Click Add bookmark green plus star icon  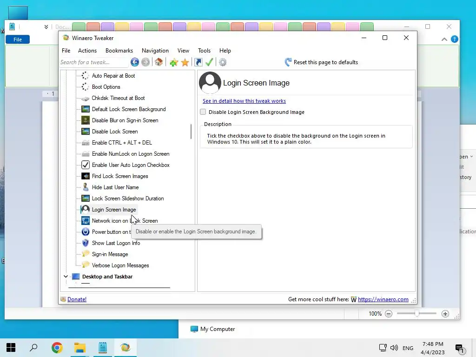(174, 62)
